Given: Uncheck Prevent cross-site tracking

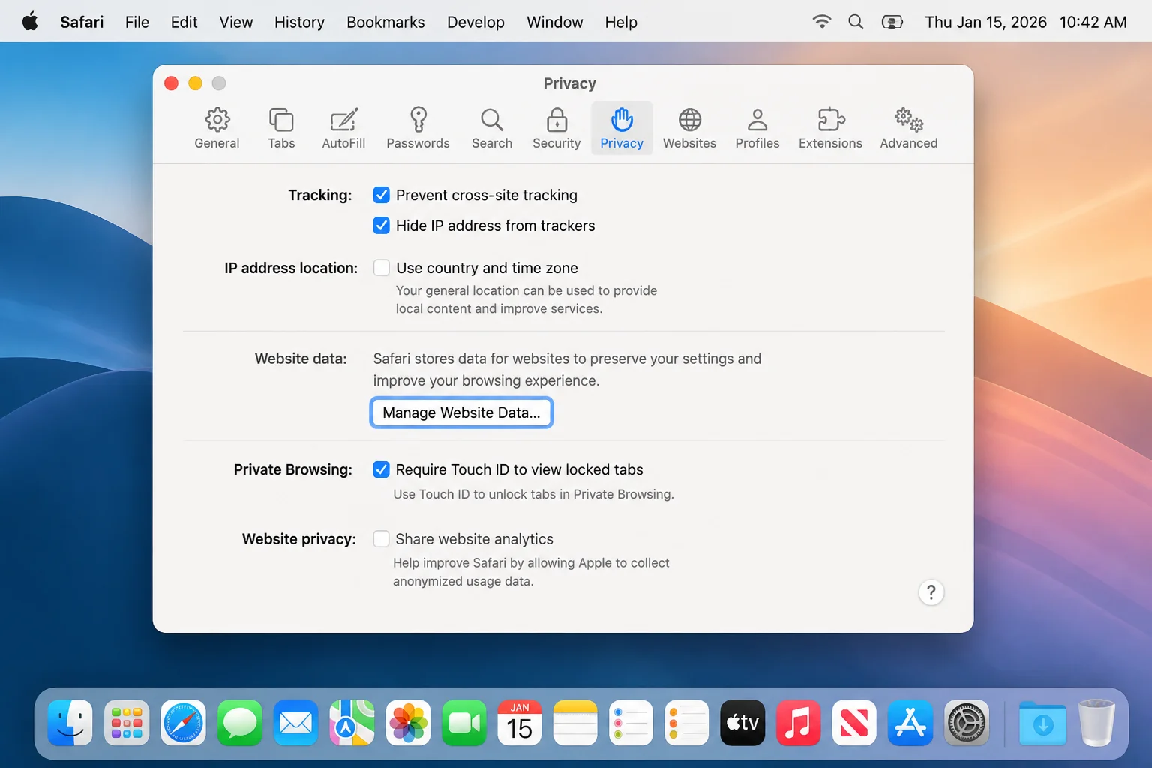Looking at the screenshot, I should pos(381,195).
